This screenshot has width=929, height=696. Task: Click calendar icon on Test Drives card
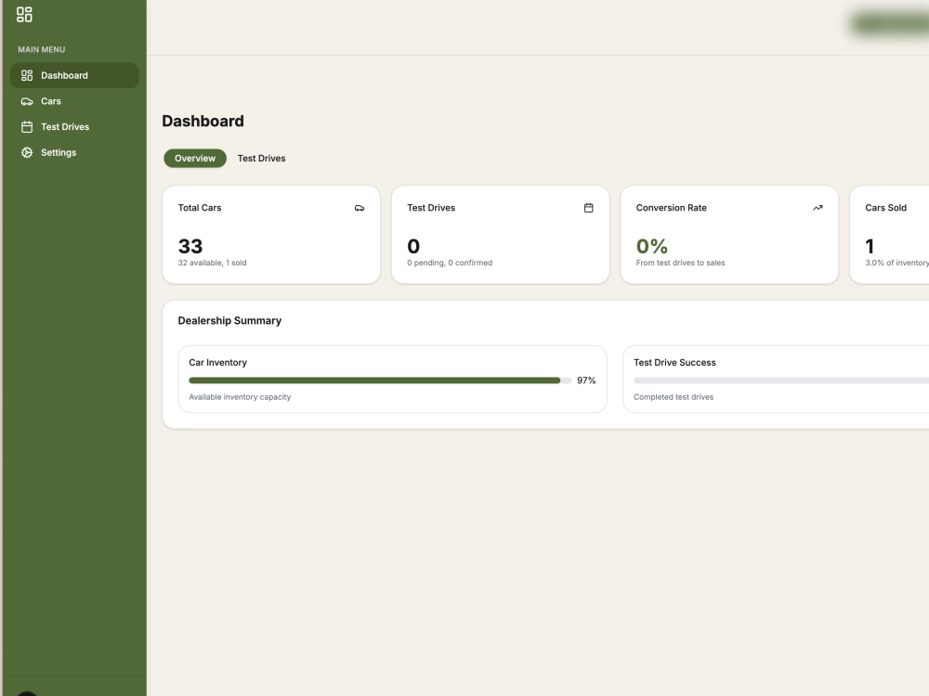588,208
